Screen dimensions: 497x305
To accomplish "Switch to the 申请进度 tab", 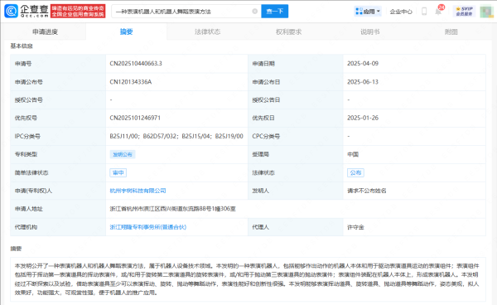I will [x=45, y=31].
